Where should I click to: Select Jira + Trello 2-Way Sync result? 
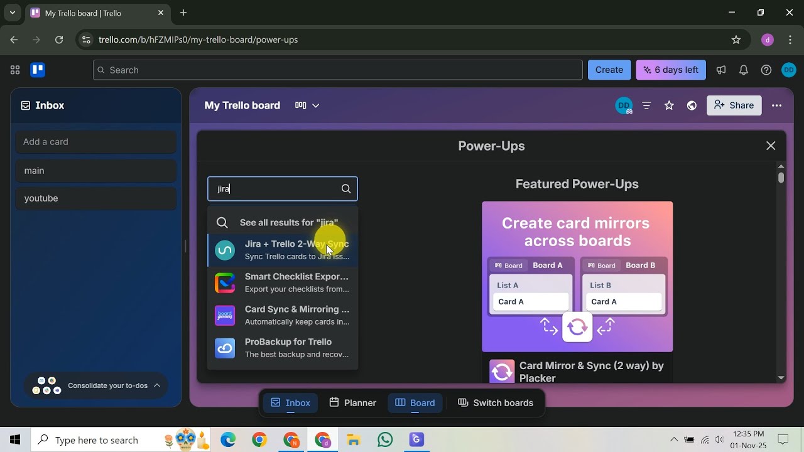click(x=283, y=250)
